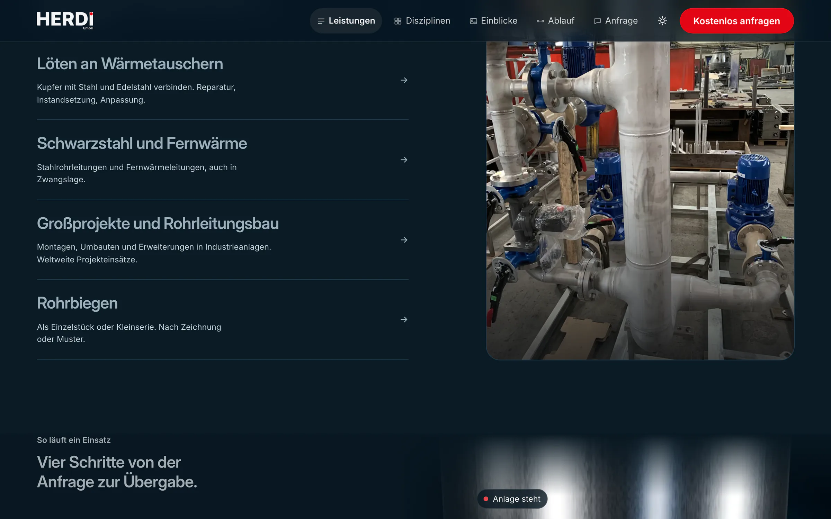Open the Löten an Wärmetauschern heading
Viewport: 831px width, 519px height.
(x=130, y=64)
